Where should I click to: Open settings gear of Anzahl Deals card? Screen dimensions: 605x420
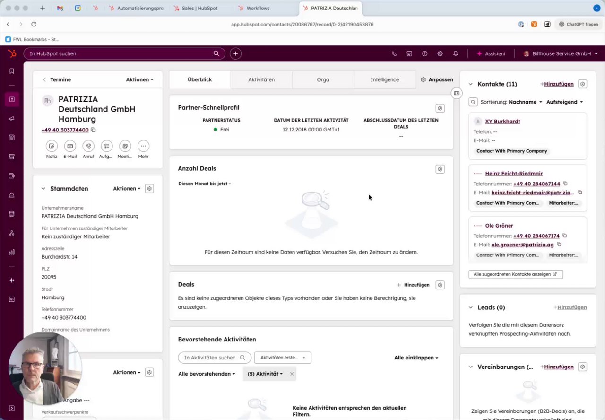click(x=440, y=169)
